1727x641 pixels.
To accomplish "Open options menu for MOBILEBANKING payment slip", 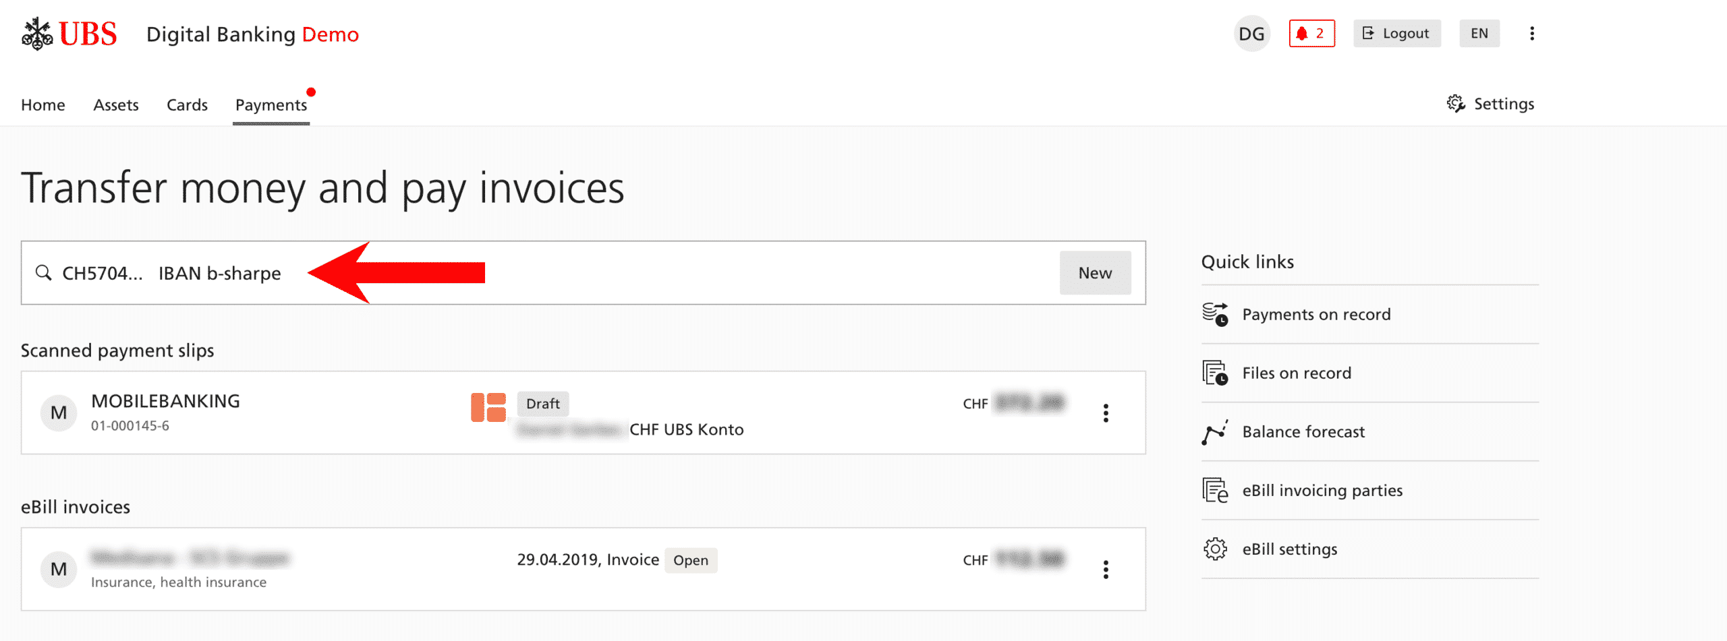I will point(1106,413).
